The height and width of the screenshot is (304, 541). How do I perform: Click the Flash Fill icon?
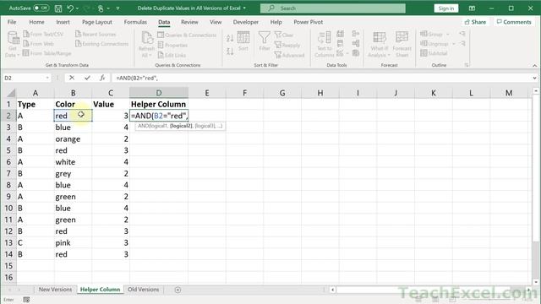click(x=340, y=34)
